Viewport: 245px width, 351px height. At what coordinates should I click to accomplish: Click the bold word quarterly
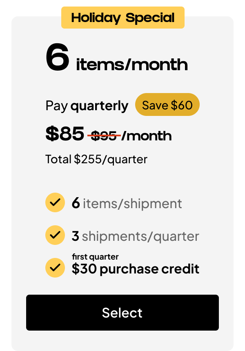coord(99,106)
